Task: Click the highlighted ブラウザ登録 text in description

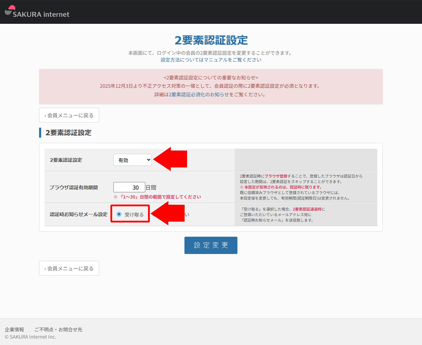Action: pyautogui.click(x=276, y=176)
